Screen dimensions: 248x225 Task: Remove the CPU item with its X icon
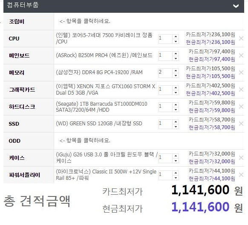pyautogui.click(x=241, y=38)
